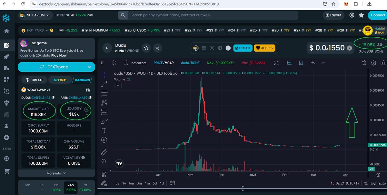Open the Pair Explorer chart sidebar icon
Screen dimensions: 387x195
click(x=6, y=45)
